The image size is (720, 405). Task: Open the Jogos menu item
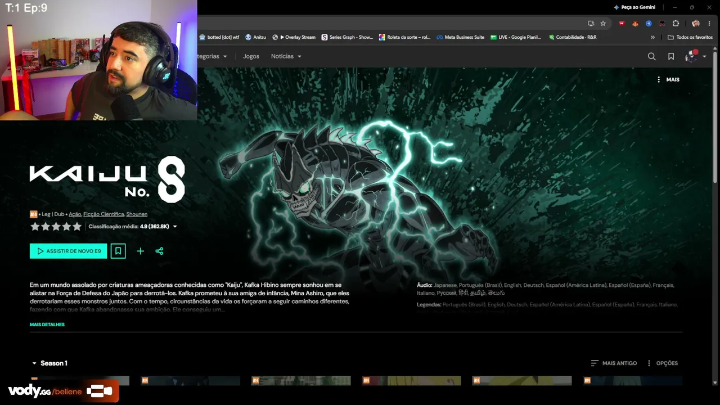[x=251, y=56]
